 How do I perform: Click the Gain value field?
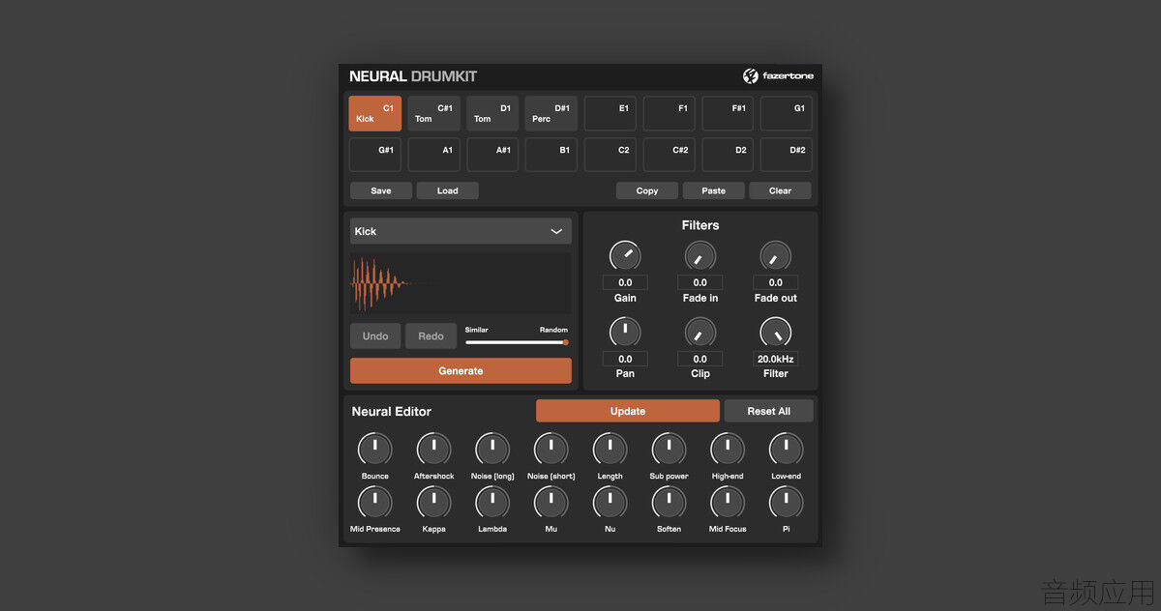coord(625,282)
